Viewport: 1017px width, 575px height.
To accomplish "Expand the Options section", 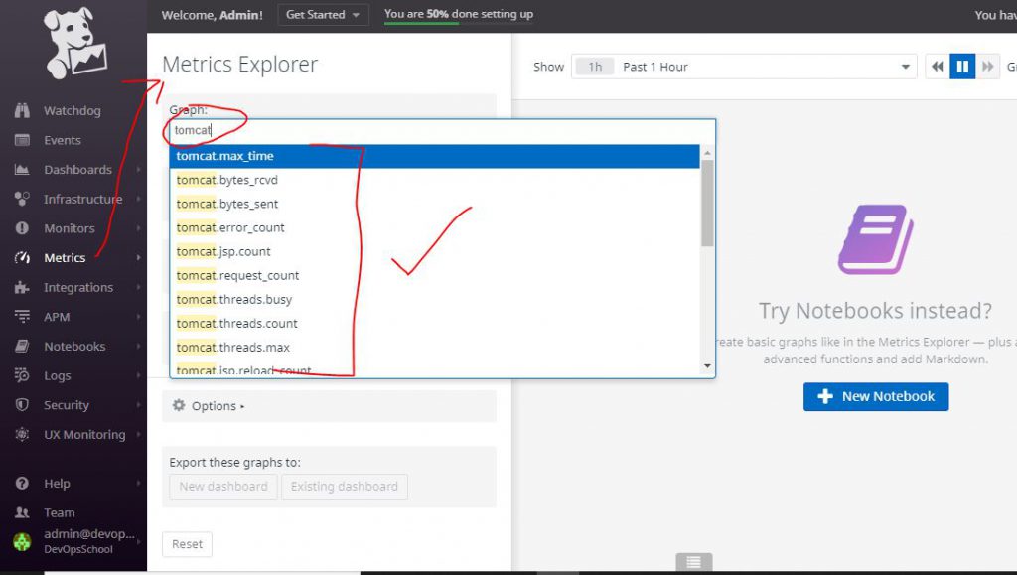I will pyautogui.click(x=209, y=406).
